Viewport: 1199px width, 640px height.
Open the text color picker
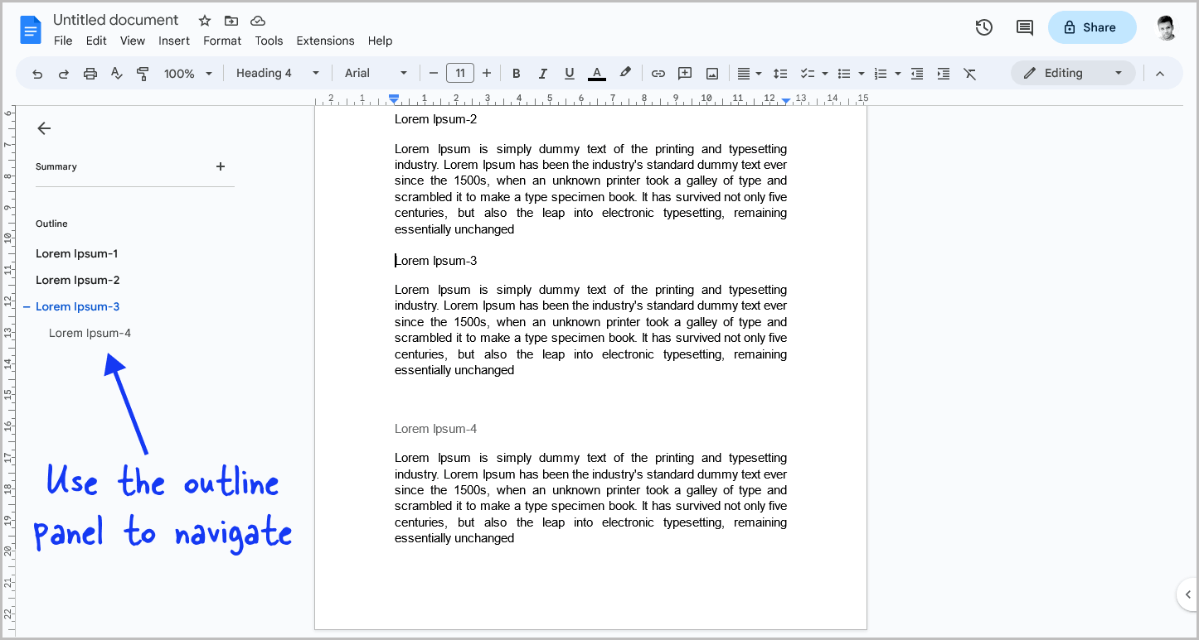596,73
